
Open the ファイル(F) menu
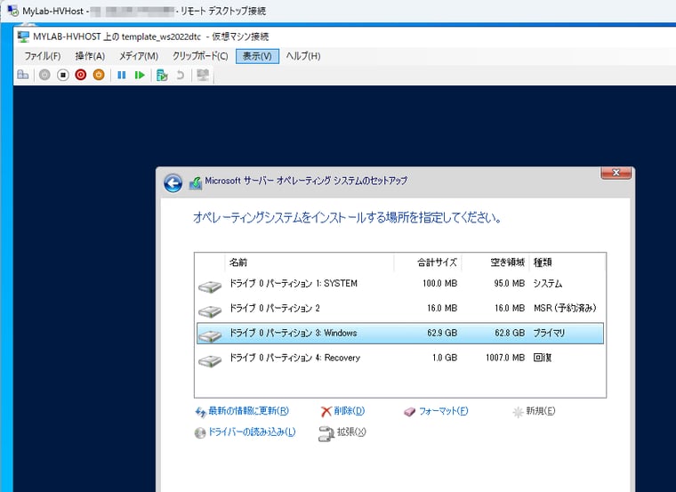pyautogui.click(x=43, y=56)
